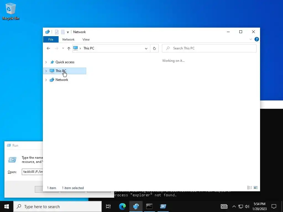Viewport: 283px width, 212px height.
Task: Open the Action Center notifications icon
Action: coord(274,206)
